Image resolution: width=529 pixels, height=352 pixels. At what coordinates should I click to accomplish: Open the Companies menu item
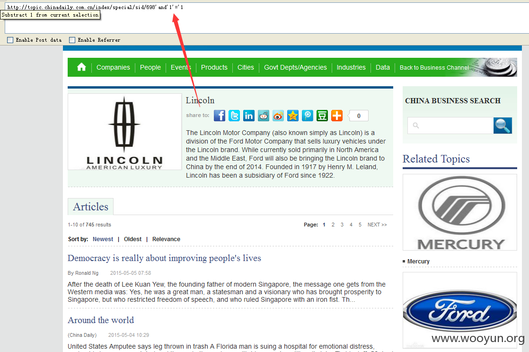(x=113, y=67)
